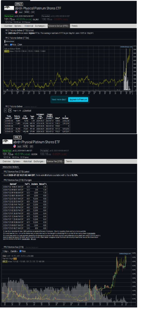Select the 2025-07-21 07:45:27 AM EDT row
This screenshot has width=141, height=310.
25,228
